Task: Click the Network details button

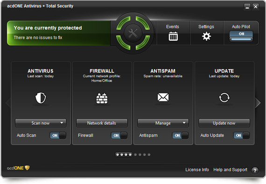Action: [102, 123]
